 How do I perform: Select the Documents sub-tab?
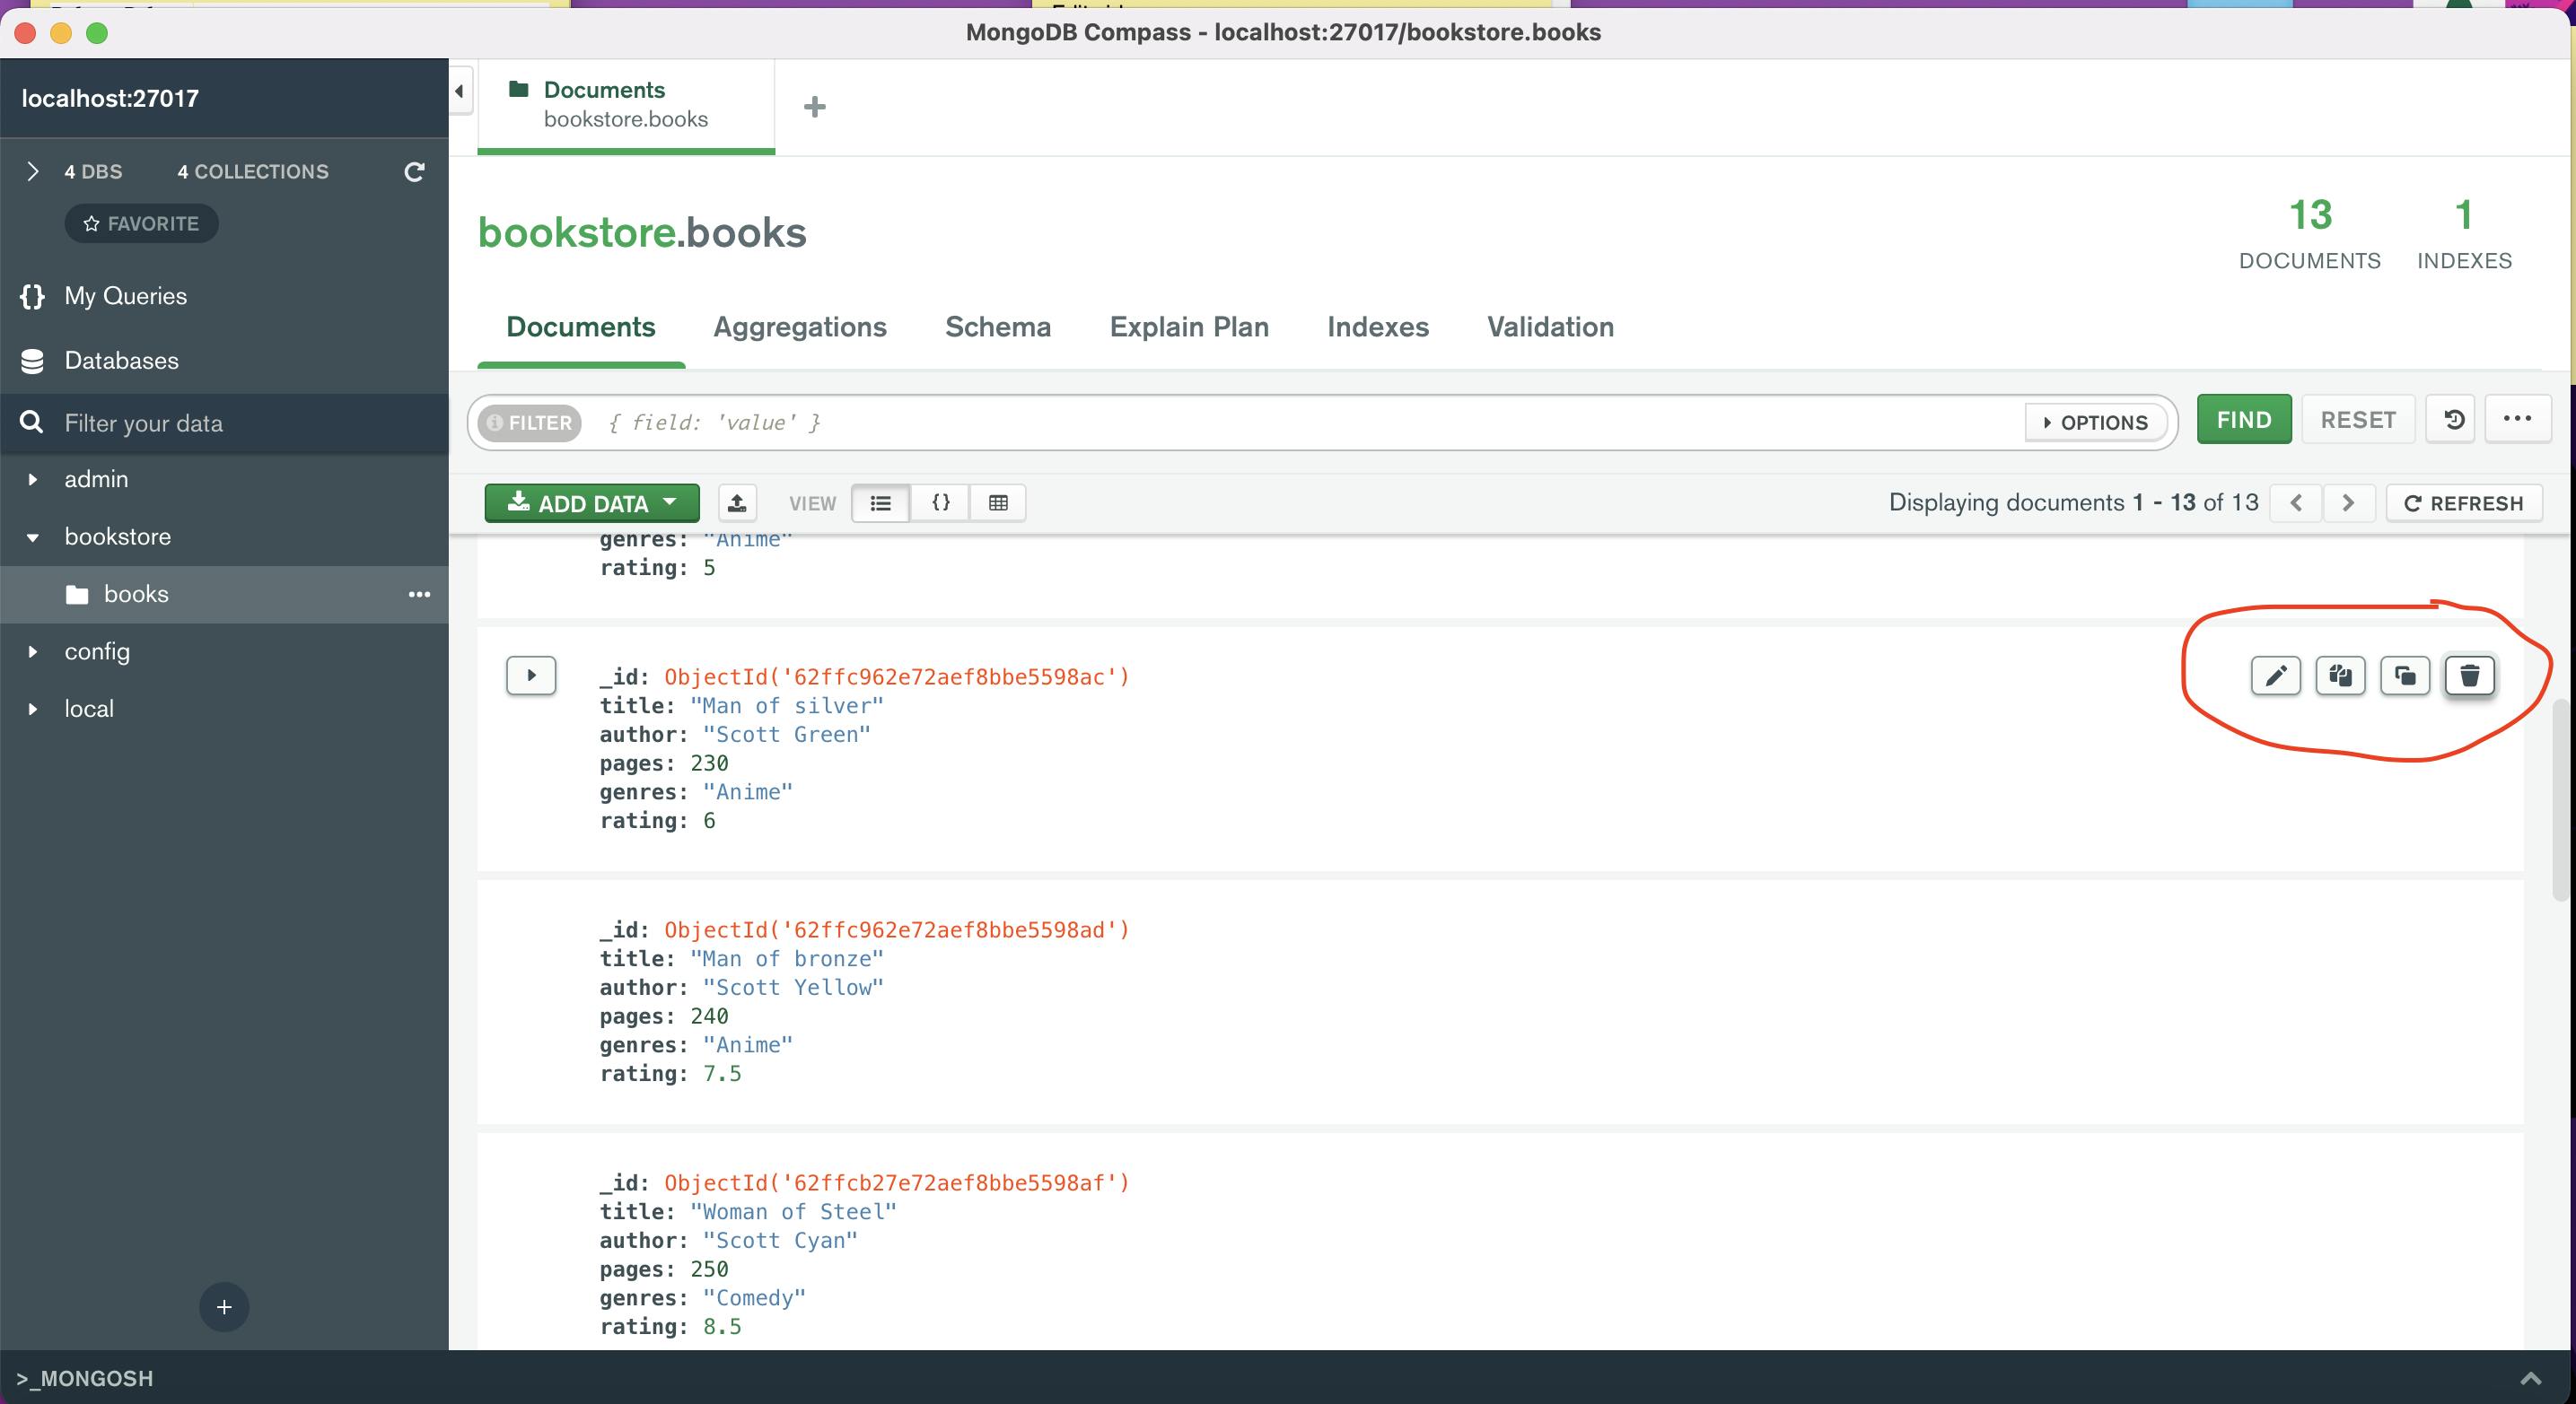pos(581,327)
